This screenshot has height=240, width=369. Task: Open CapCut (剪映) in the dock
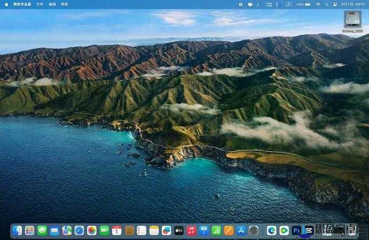(308, 231)
